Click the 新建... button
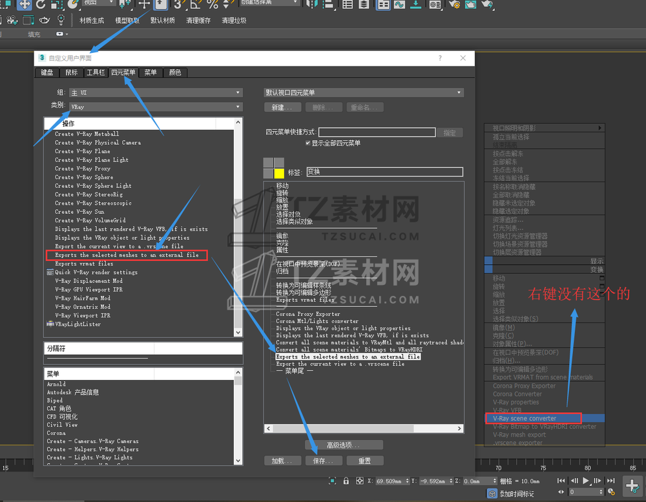This screenshot has height=502, width=646. click(x=283, y=107)
